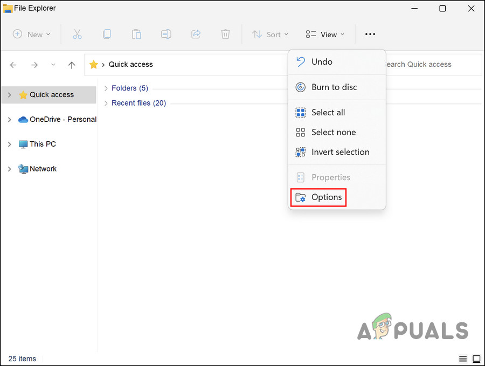
Task: Open Options from the menu
Action: click(x=318, y=197)
